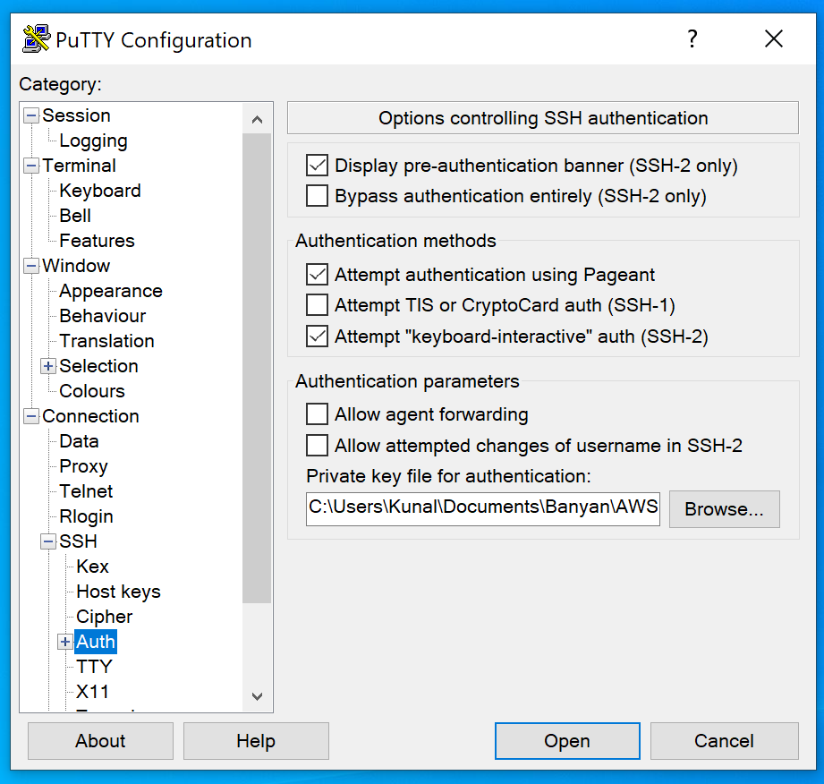Collapse the Session tree node

(x=31, y=115)
